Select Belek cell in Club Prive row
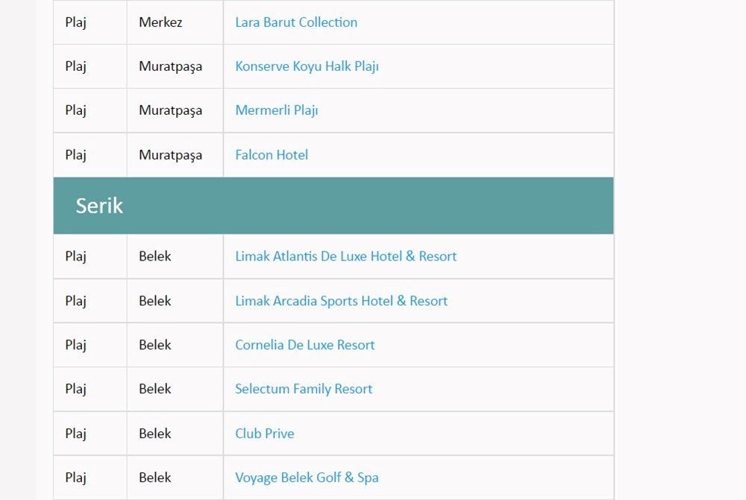 tap(155, 434)
